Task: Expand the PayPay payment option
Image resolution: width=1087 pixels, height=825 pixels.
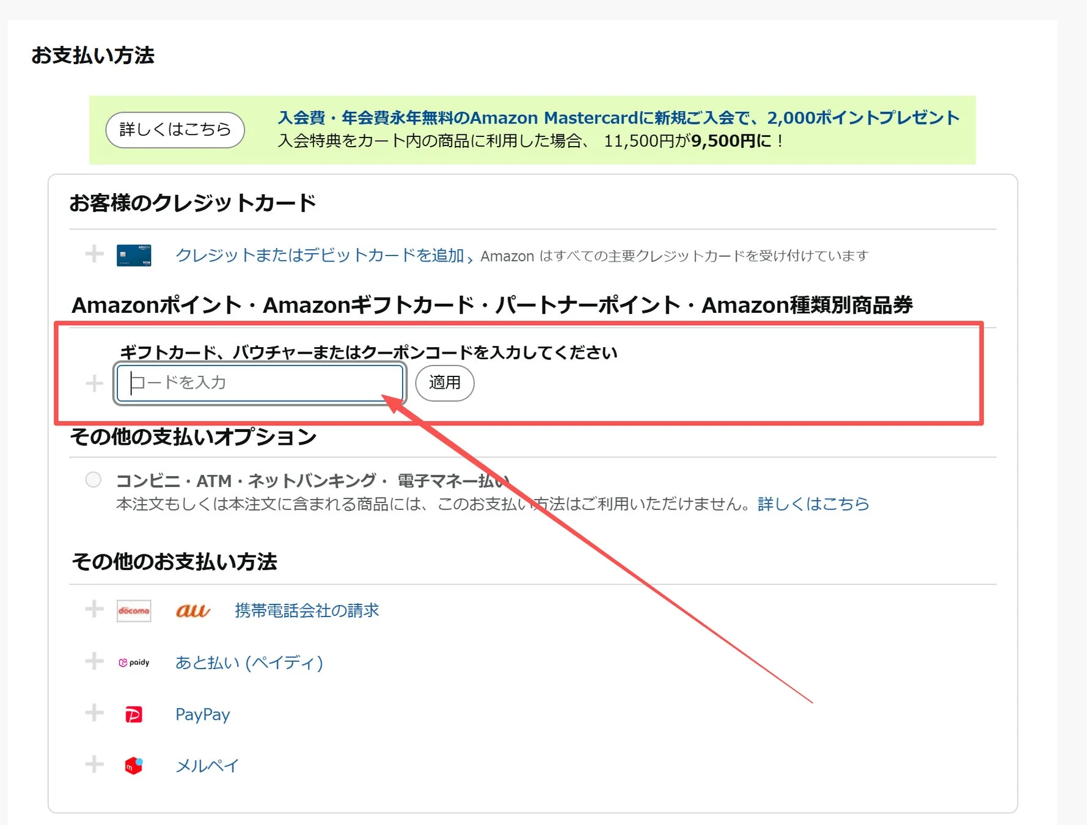Action: coord(94,712)
